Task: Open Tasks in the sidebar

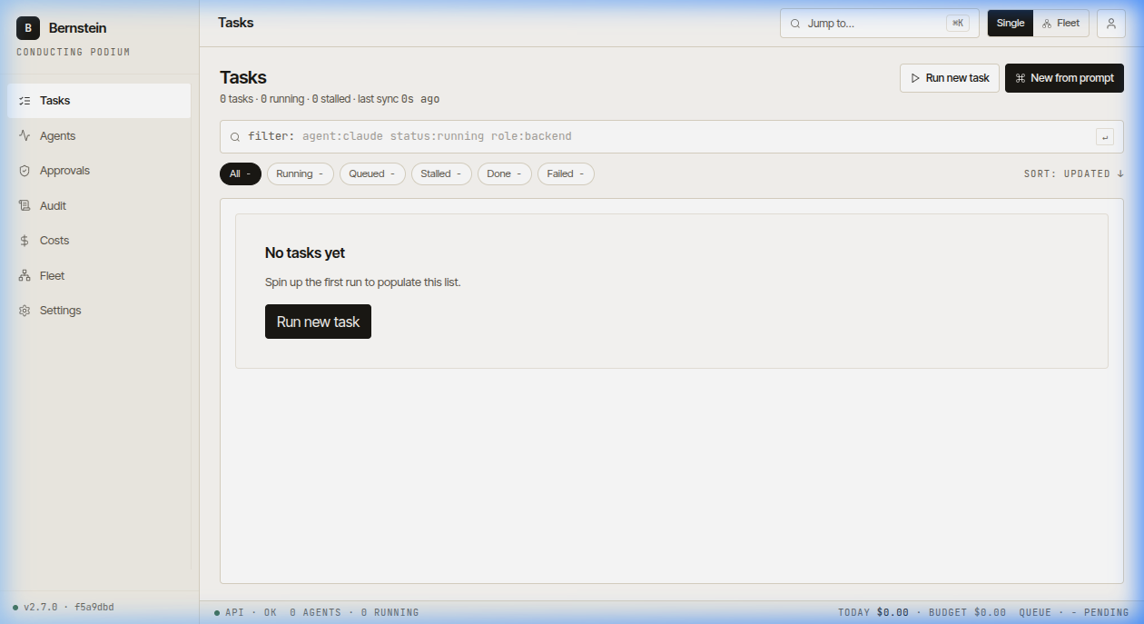Action: pyautogui.click(x=99, y=101)
